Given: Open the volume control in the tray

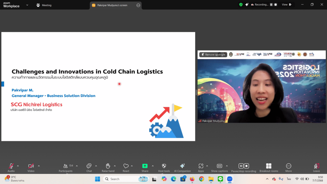Looking at the screenshot, I should [x=302, y=179].
